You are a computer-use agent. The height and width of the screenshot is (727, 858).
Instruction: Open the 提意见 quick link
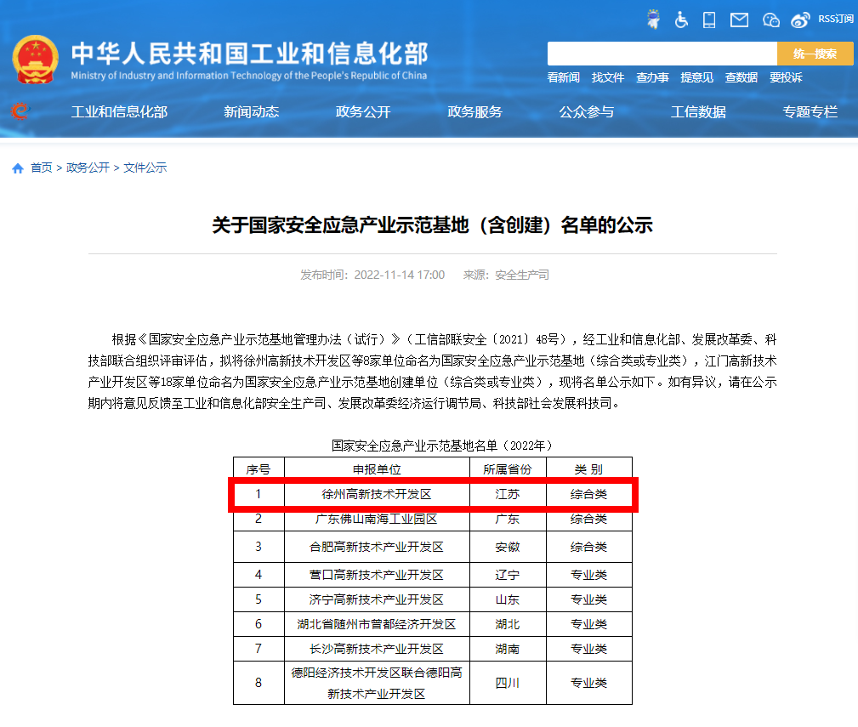(x=696, y=77)
